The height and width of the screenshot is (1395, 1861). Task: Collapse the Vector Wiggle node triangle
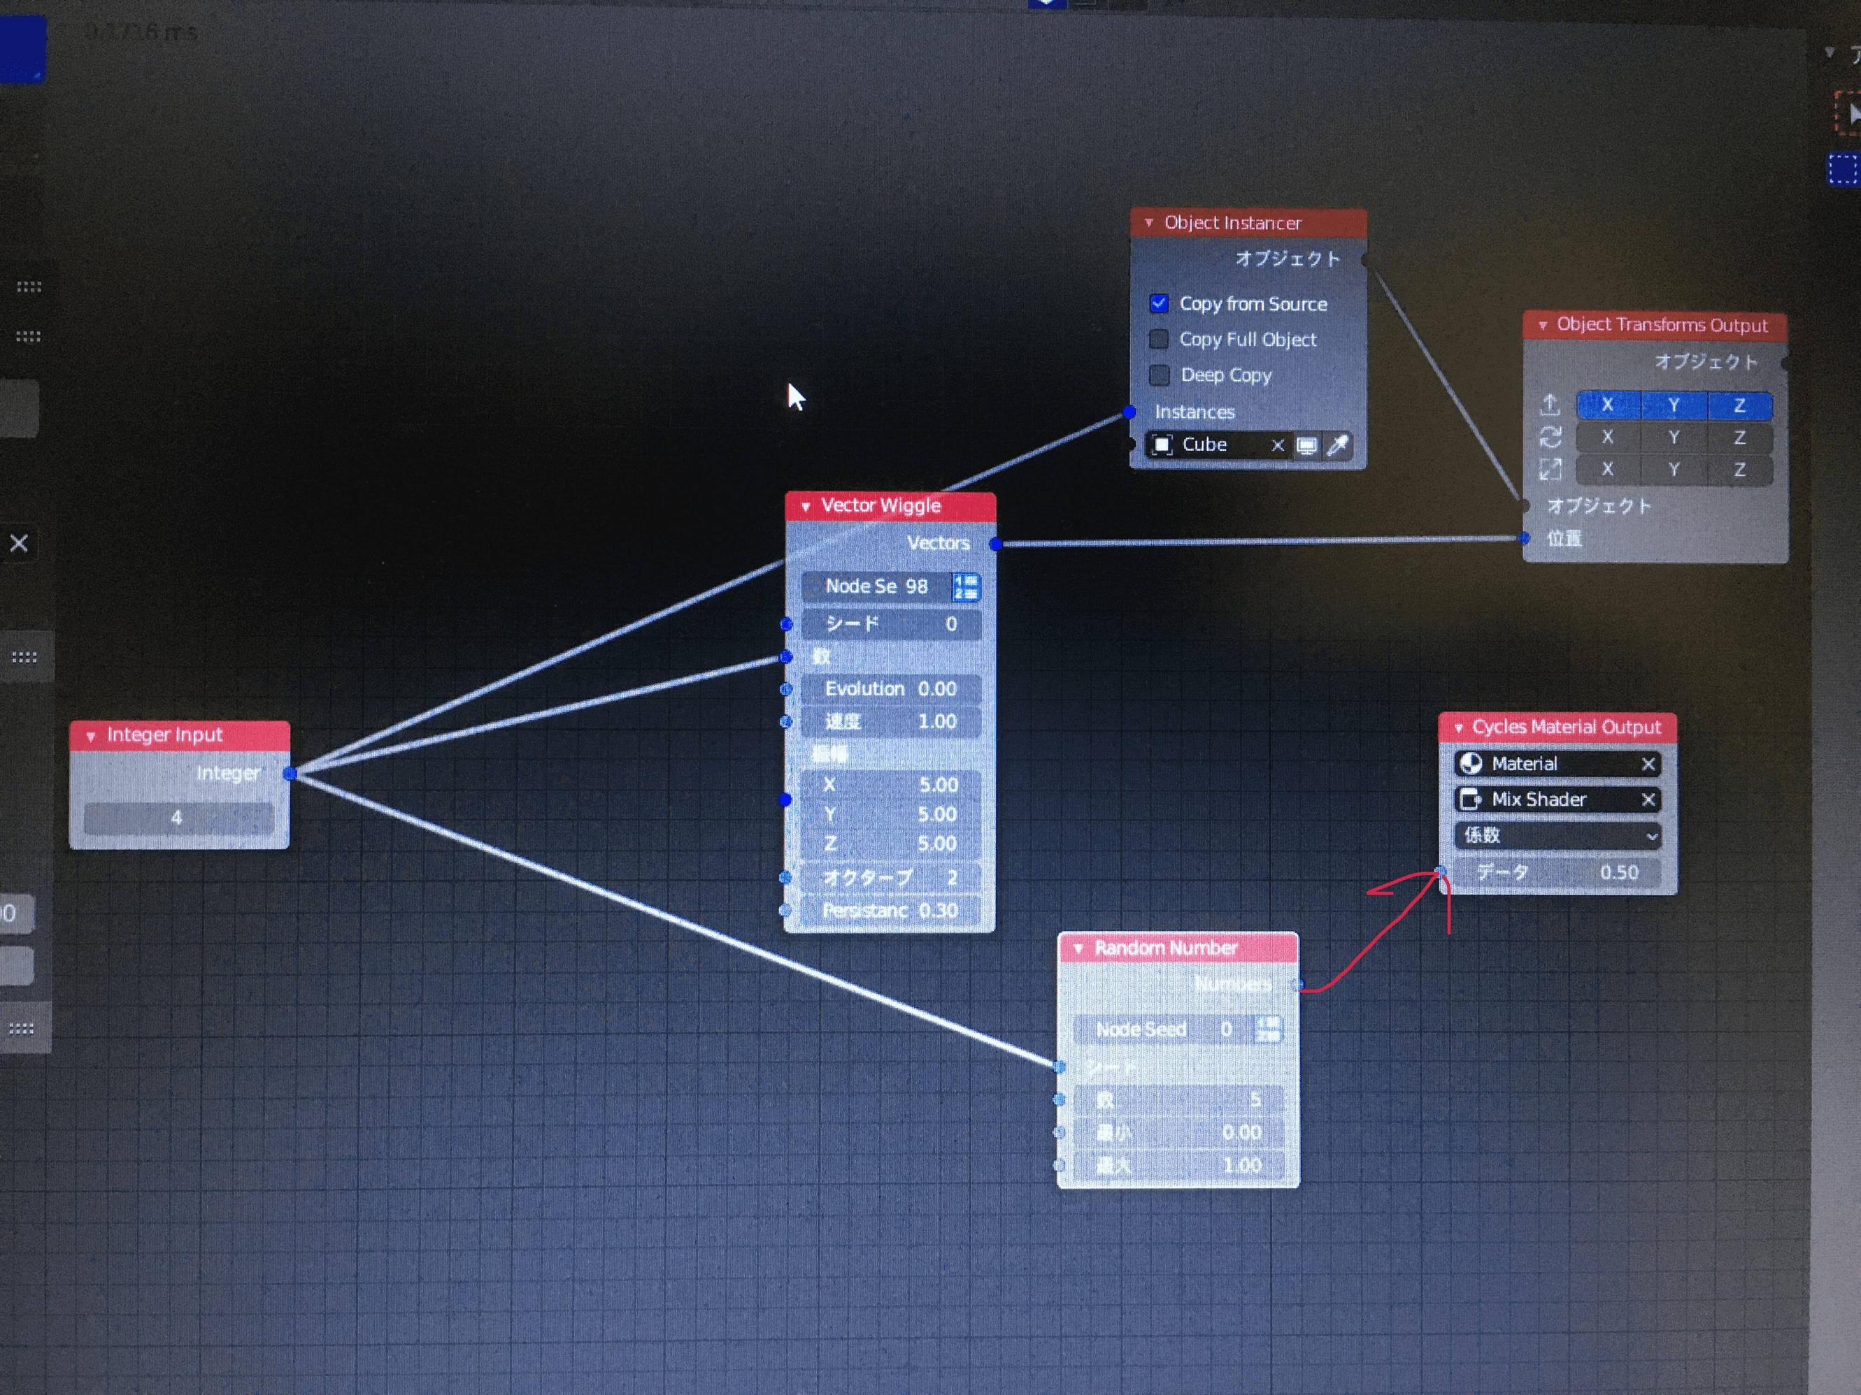tap(805, 506)
